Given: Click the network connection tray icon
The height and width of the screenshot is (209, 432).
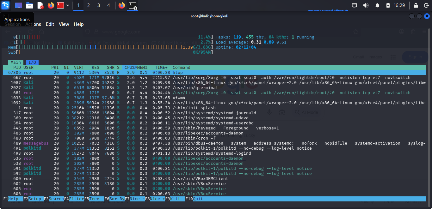Looking at the screenshot, I should pos(355,5).
